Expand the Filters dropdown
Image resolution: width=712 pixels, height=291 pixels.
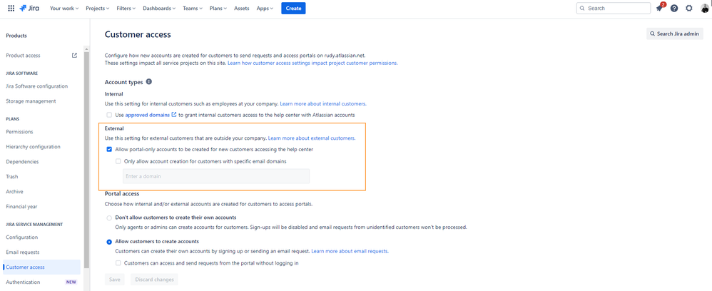click(126, 8)
